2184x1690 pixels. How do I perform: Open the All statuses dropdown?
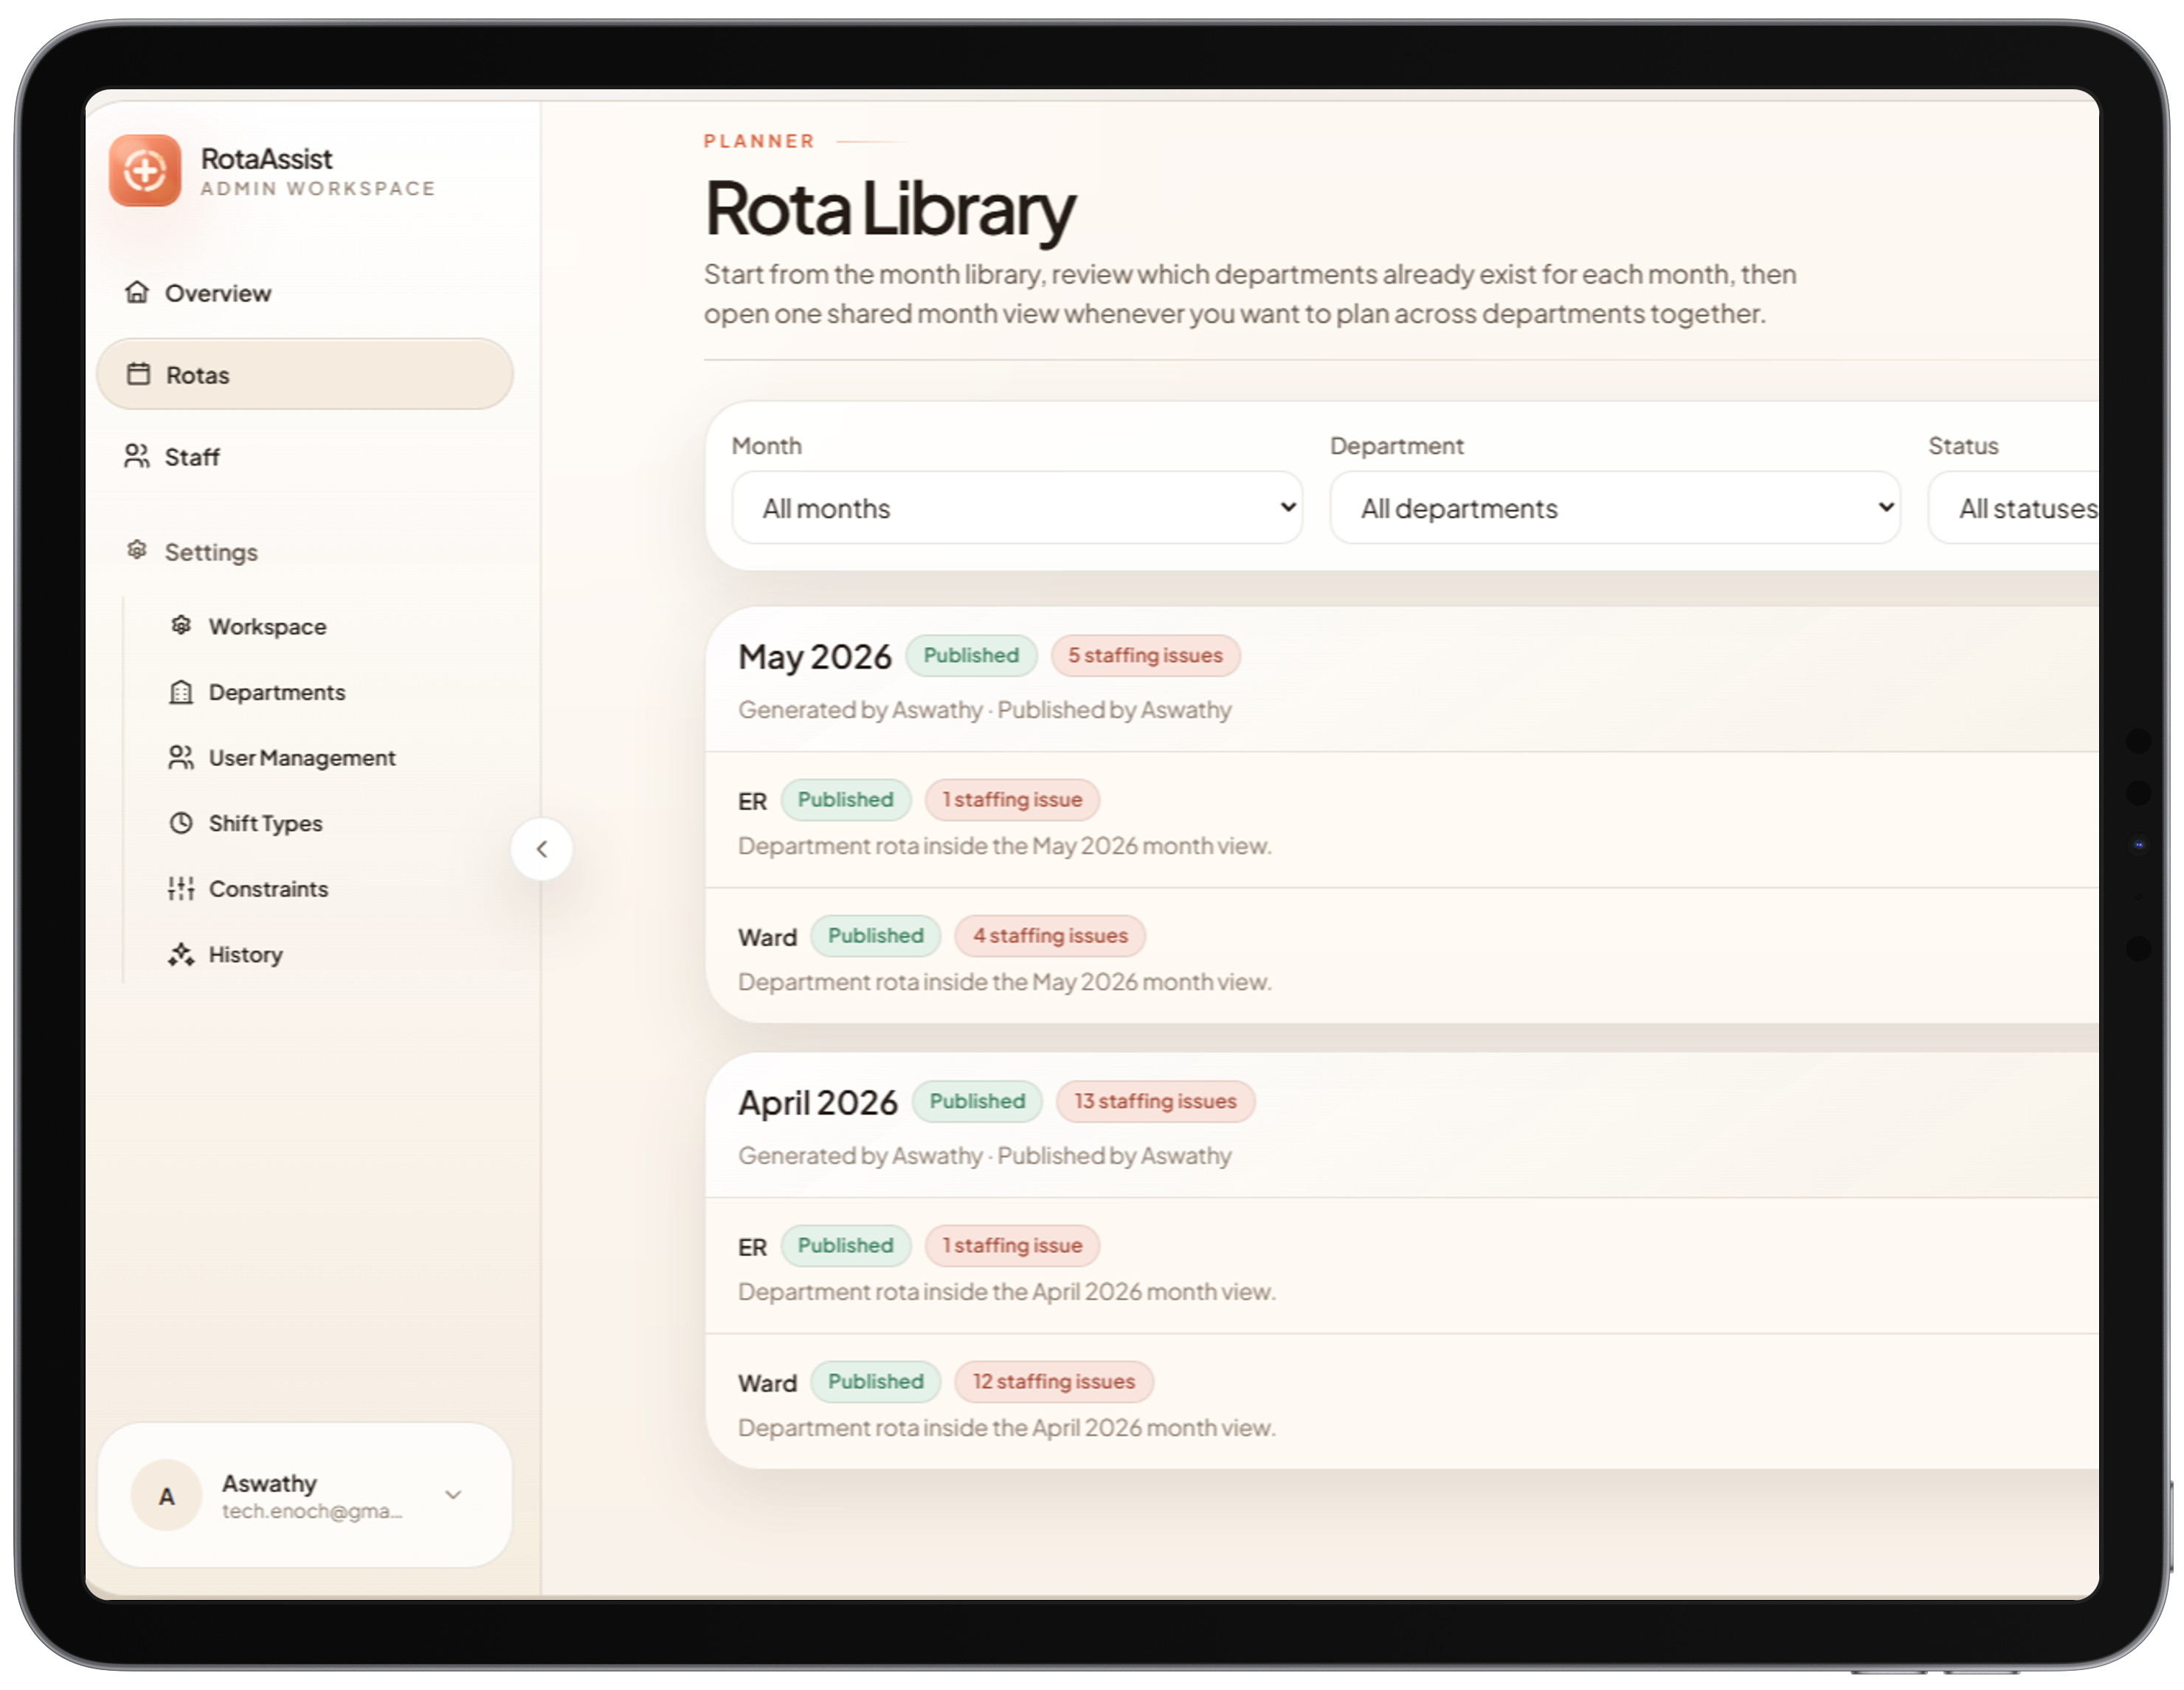click(x=2014, y=508)
